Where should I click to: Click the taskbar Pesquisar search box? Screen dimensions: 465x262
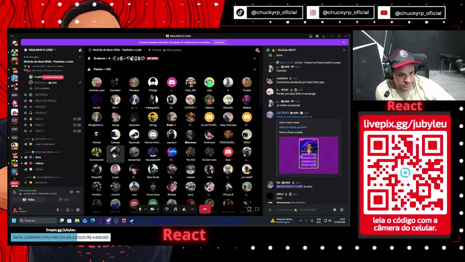[x=38, y=221]
